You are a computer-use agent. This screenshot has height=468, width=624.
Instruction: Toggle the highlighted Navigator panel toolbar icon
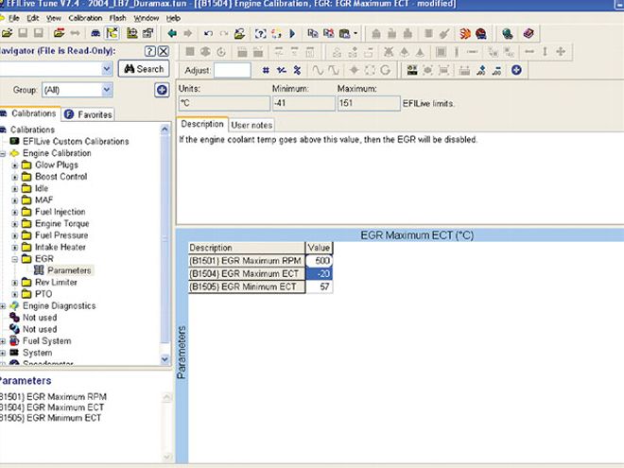pos(113,33)
